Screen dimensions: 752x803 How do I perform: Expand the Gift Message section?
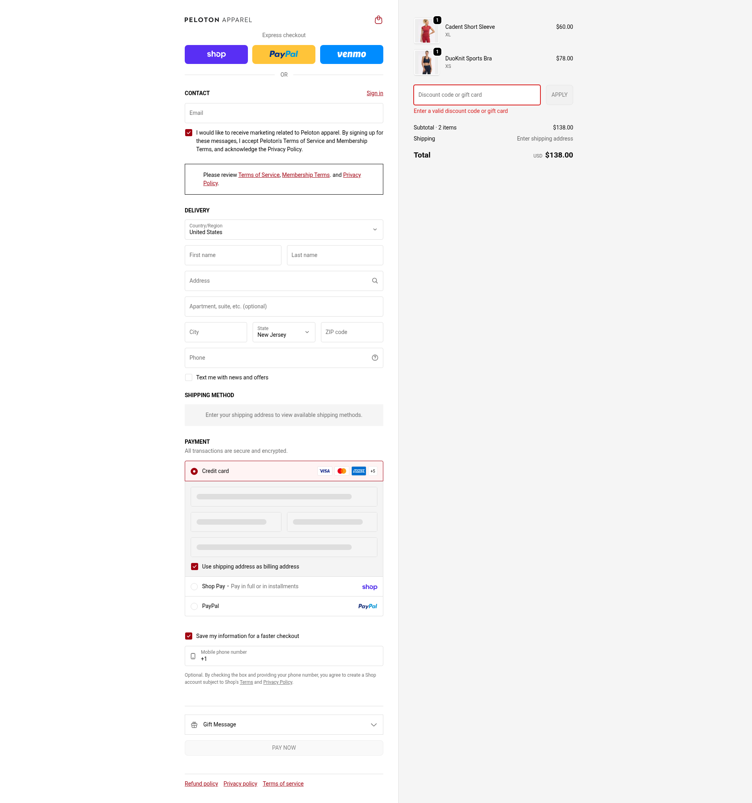point(283,725)
